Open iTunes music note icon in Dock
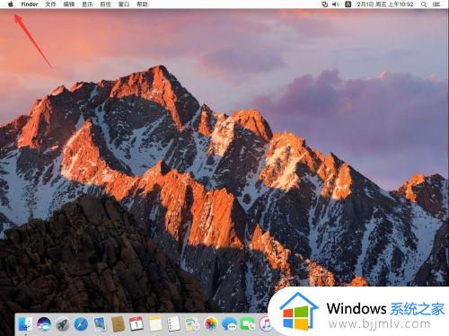 (265, 324)
